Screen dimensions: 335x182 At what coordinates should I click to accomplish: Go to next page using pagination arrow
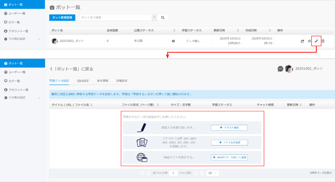196,173
